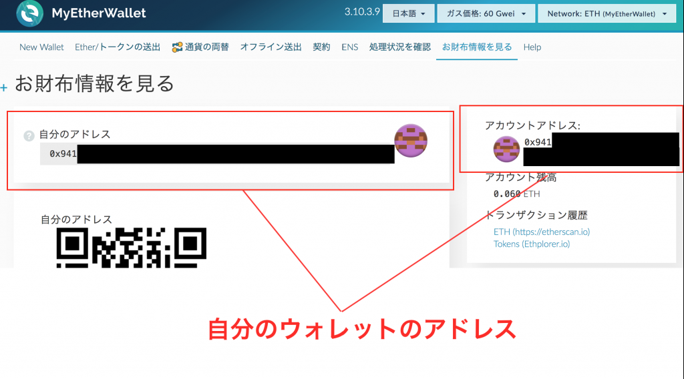Click the currency exchange icon

[178, 47]
